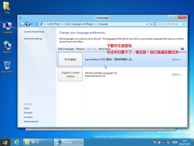Open the Windows Start button
This screenshot has height=146, width=194.
coord(5,142)
